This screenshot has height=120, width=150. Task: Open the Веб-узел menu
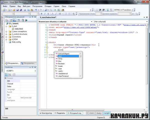pyautogui.click(x=26, y=6)
